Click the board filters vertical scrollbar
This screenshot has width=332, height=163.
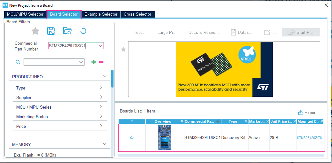pos(112,79)
